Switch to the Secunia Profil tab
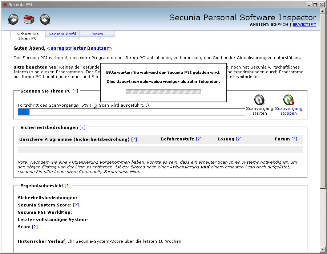 point(62,34)
